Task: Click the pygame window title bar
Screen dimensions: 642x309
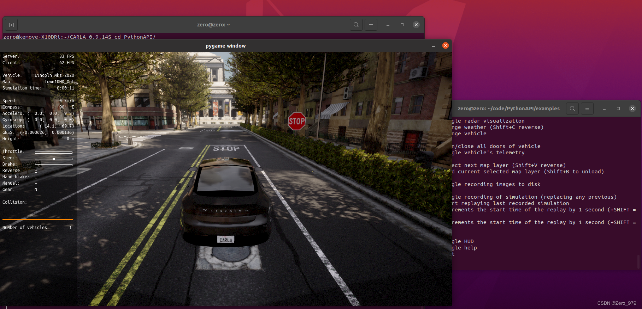Action: tap(225, 46)
